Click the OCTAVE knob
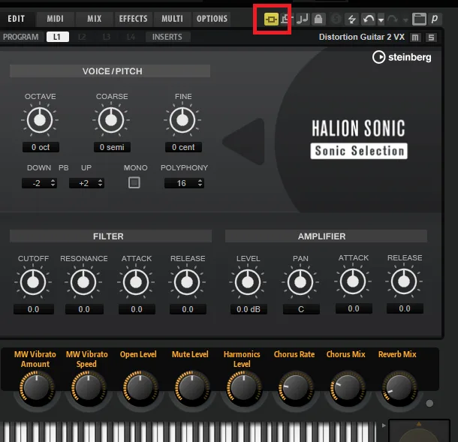 40,120
